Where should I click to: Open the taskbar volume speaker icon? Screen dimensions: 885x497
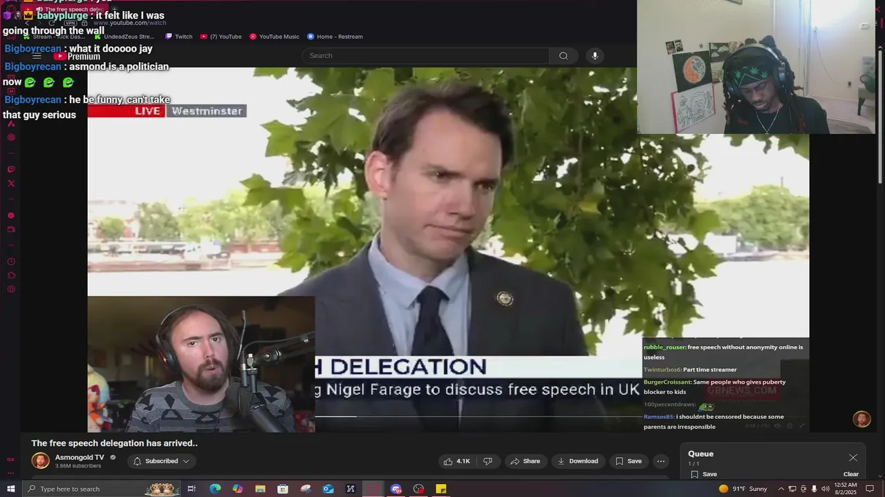[825, 489]
